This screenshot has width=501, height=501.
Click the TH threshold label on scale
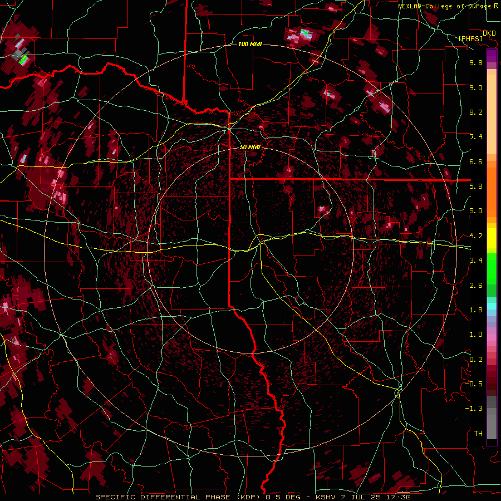[478, 434]
